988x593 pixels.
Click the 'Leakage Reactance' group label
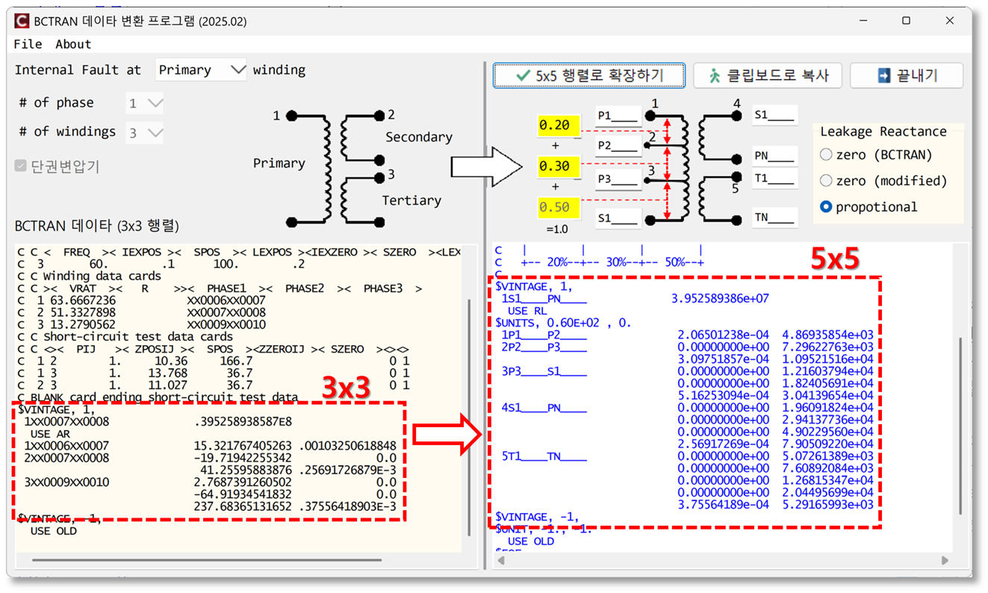883,131
